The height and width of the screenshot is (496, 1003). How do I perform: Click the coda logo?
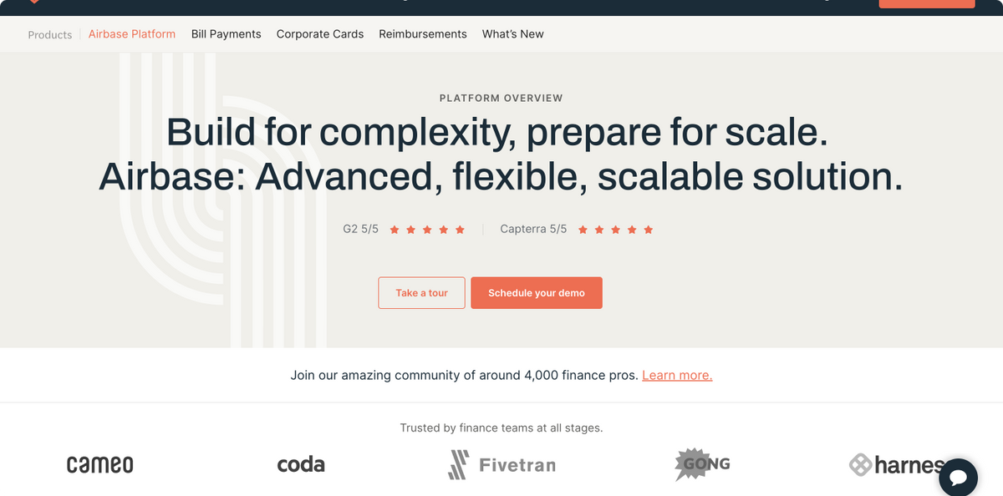(x=301, y=464)
